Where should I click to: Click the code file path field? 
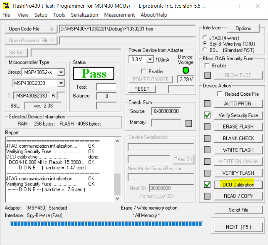[x=127, y=29]
